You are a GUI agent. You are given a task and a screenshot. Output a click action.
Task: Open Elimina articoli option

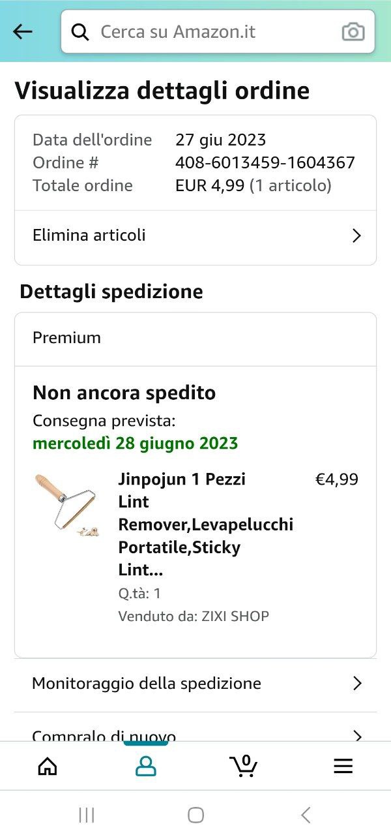coord(89,235)
